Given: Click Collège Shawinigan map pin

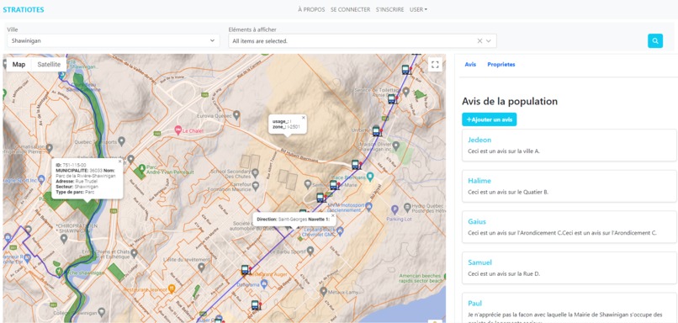Looking at the screenshot, I should [101, 312].
